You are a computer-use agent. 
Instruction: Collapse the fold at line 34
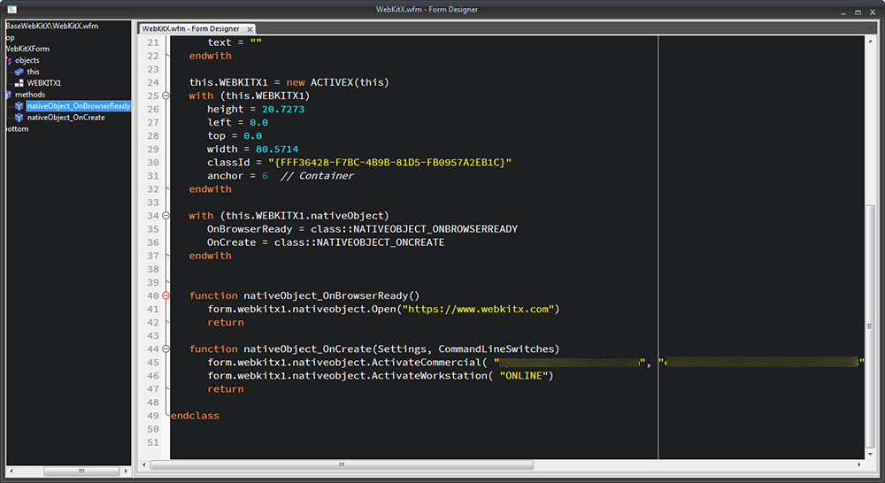click(x=166, y=216)
